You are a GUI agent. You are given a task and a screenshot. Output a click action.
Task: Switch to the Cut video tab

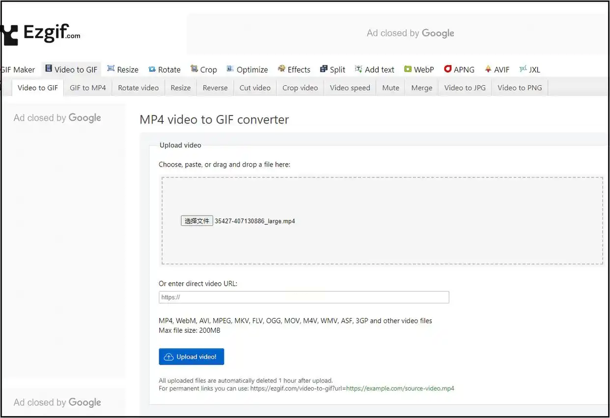255,88
